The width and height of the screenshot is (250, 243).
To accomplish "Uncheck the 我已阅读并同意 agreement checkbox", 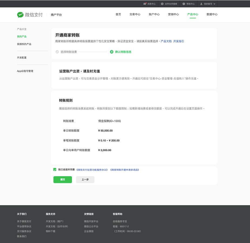I will [55, 169].
